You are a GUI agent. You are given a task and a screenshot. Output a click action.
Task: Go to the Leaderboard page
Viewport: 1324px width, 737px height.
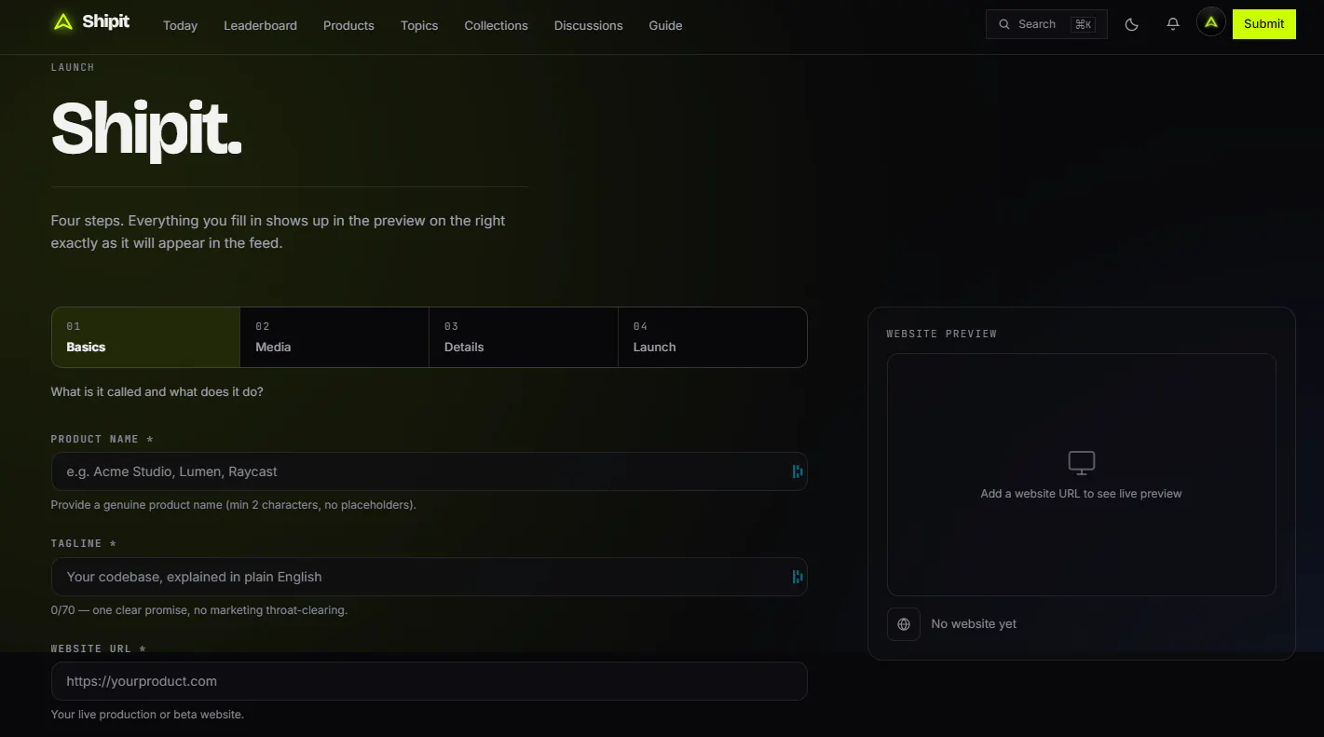(260, 25)
